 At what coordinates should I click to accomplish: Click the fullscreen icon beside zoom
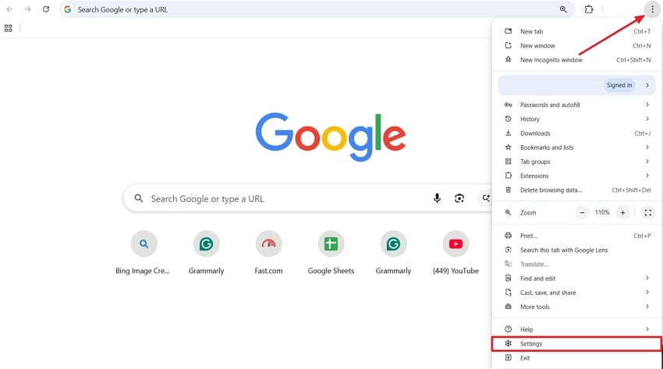click(647, 213)
